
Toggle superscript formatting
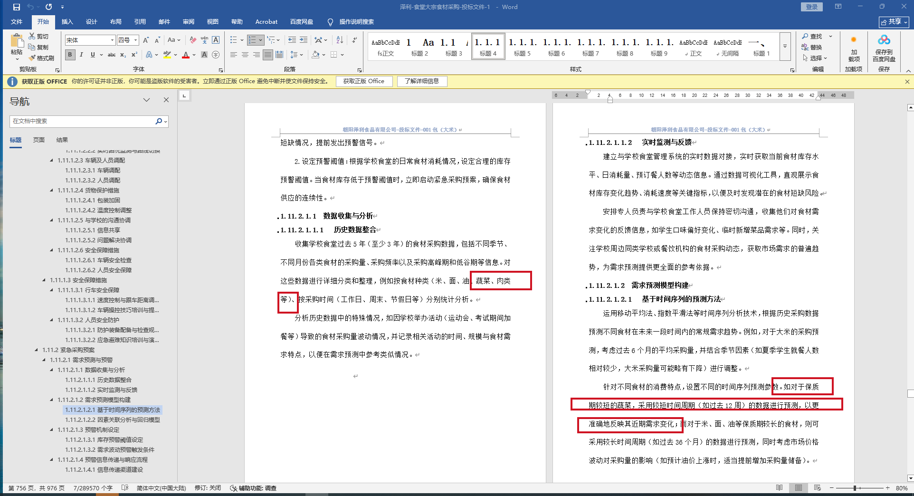[x=134, y=55]
